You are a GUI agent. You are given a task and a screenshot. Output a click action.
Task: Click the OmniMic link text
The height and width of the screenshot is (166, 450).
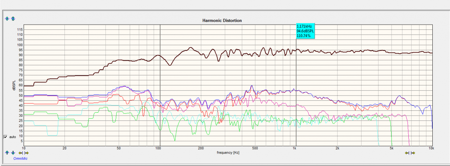(21, 159)
